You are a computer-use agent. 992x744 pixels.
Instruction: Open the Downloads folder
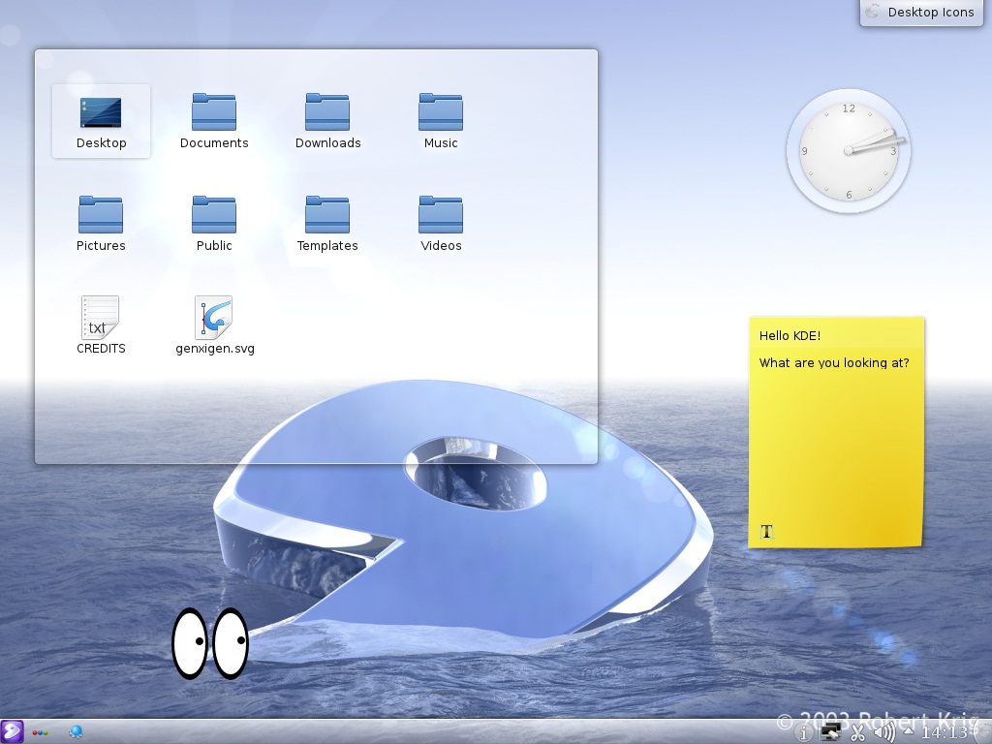coord(327,121)
